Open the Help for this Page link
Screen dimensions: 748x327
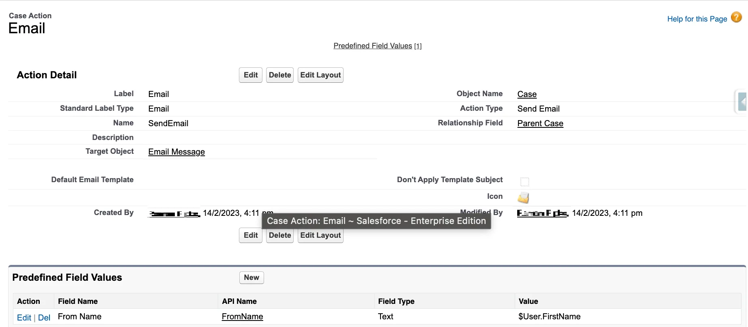(x=696, y=19)
